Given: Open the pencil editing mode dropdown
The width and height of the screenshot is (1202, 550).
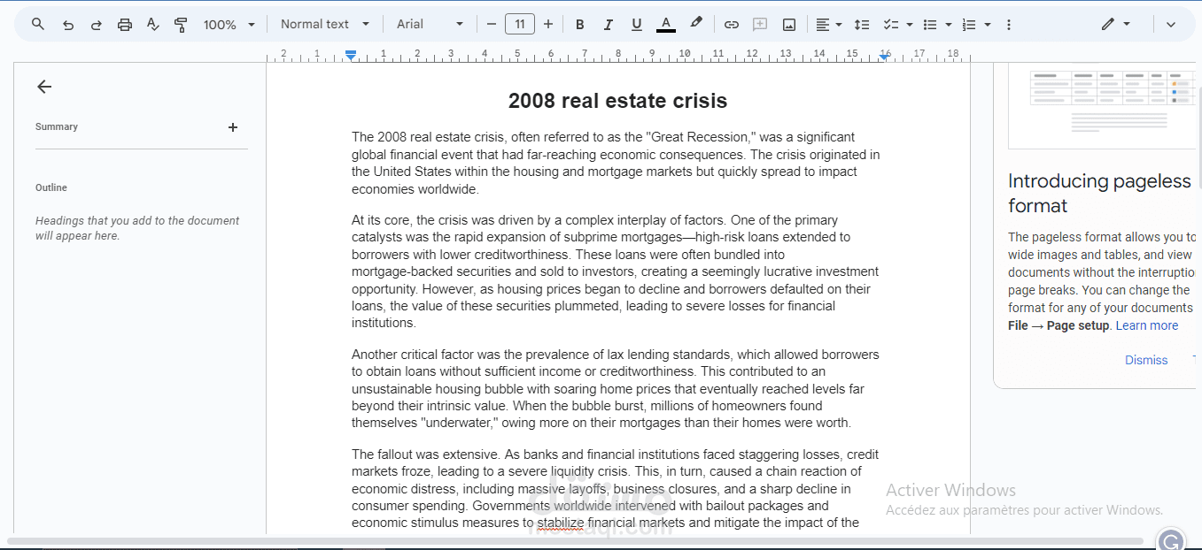Looking at the screenshot, I should (x=1116, y=24).
